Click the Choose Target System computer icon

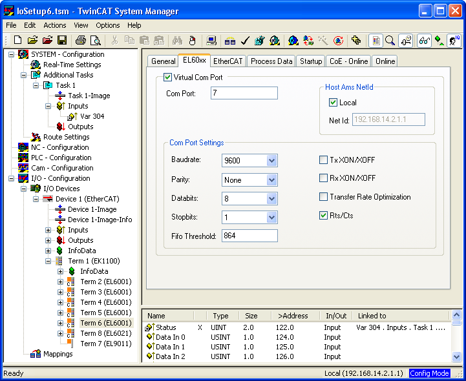pyautogui.click(x=211, y=40)
